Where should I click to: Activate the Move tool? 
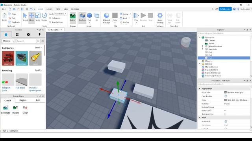(31, 17)
